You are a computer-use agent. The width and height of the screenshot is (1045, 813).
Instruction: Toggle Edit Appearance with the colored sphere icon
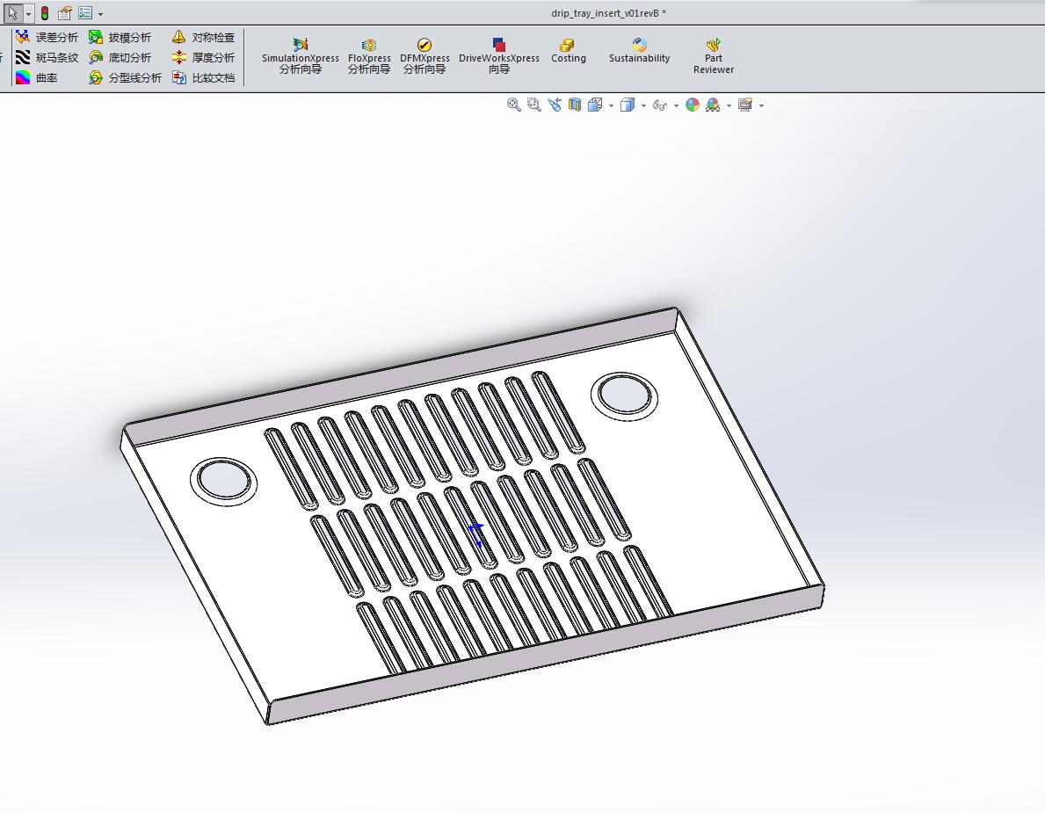[692, 105]
